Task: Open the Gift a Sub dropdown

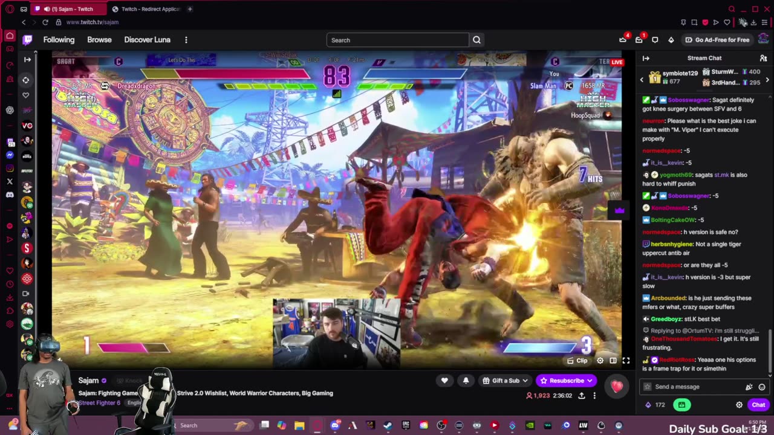Action: click(506, 381)
